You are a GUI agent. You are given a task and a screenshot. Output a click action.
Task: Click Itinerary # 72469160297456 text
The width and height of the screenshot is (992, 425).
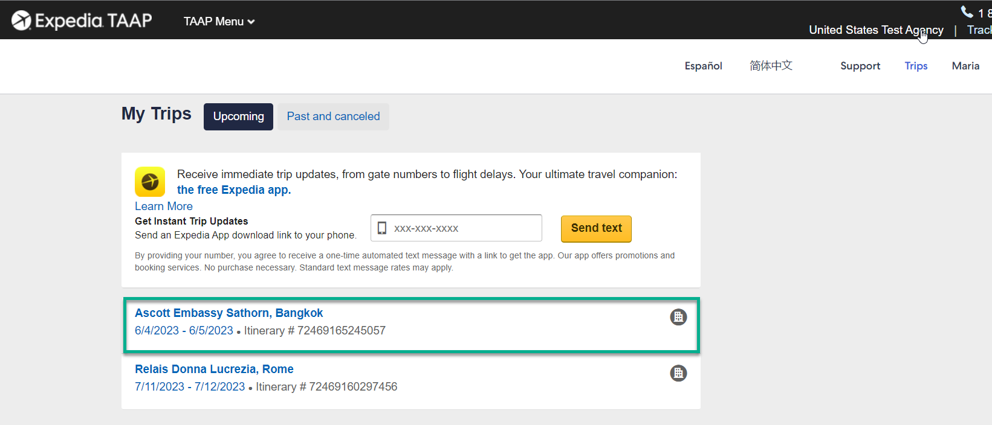point(326,386)
